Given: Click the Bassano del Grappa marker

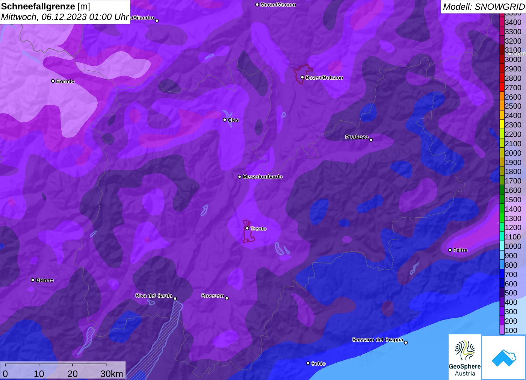Looking at the screenshot, I should click(405, 342).
